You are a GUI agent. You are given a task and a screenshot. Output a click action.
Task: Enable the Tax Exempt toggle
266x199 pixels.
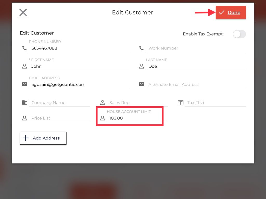coord(239,34)
